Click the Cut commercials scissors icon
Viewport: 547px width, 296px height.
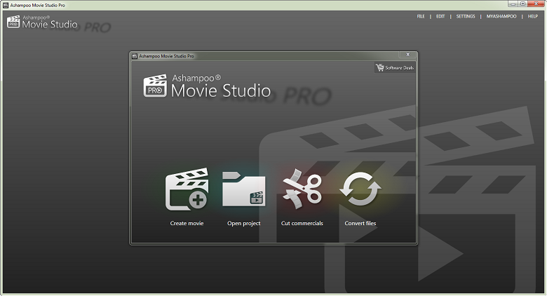[302, 189]
